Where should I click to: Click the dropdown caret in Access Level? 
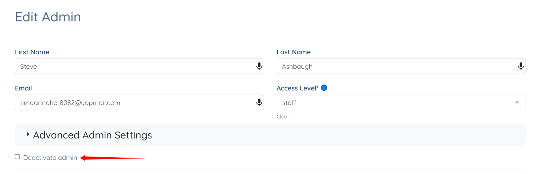tap(517, 103)
